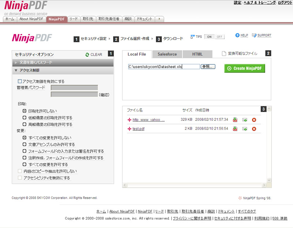Check 内容のコピーや抽出を許可しない
This screenshot has height=228, width=293.
pyautogui.click(x=20, y=171)
